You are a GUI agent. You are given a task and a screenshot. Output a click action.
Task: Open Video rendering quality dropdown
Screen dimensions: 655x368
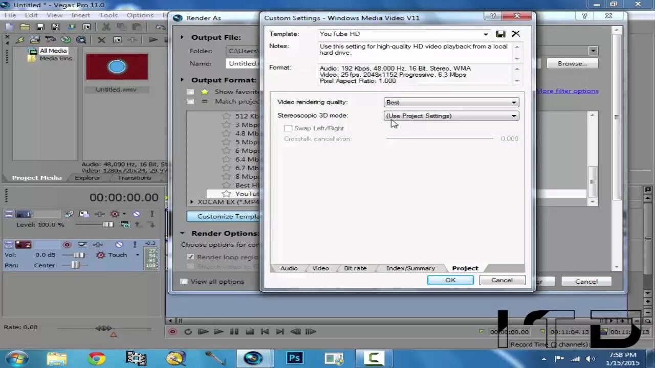(514, 103)
